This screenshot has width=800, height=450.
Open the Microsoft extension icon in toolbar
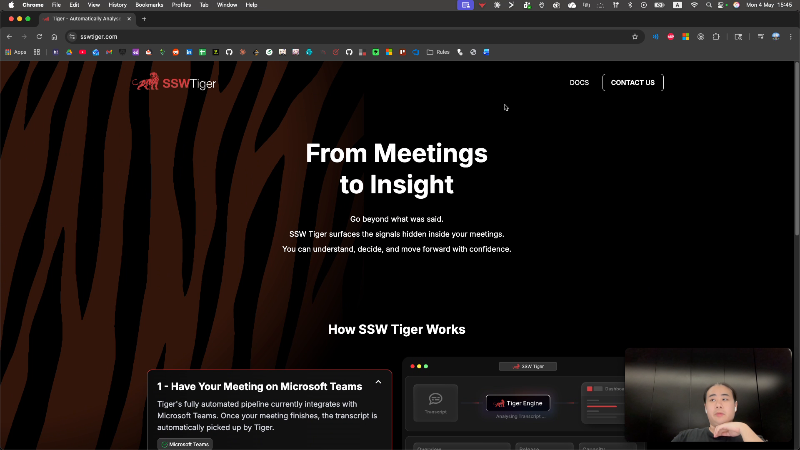click(686, 37)
